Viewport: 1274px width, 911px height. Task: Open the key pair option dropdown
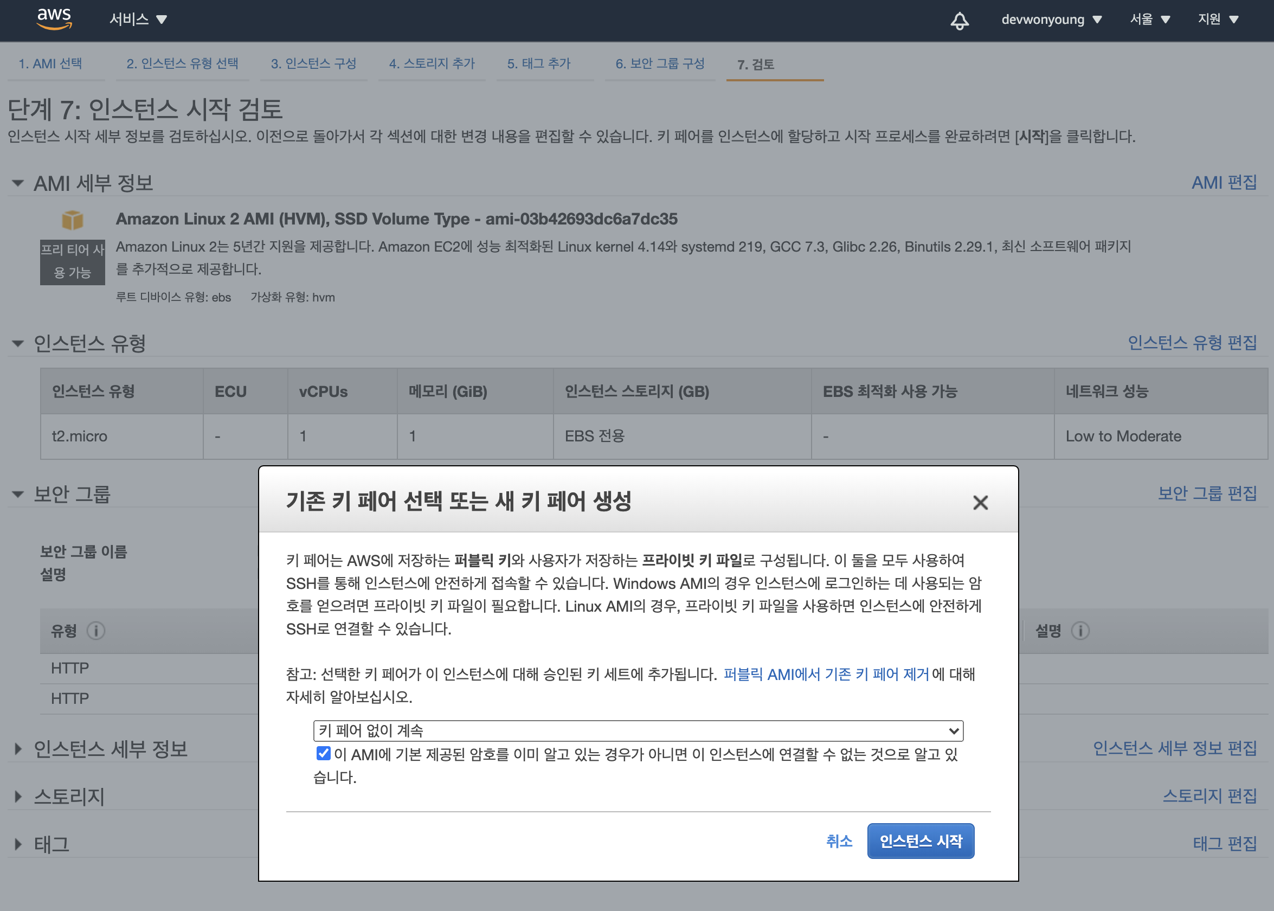click(638, 730)
